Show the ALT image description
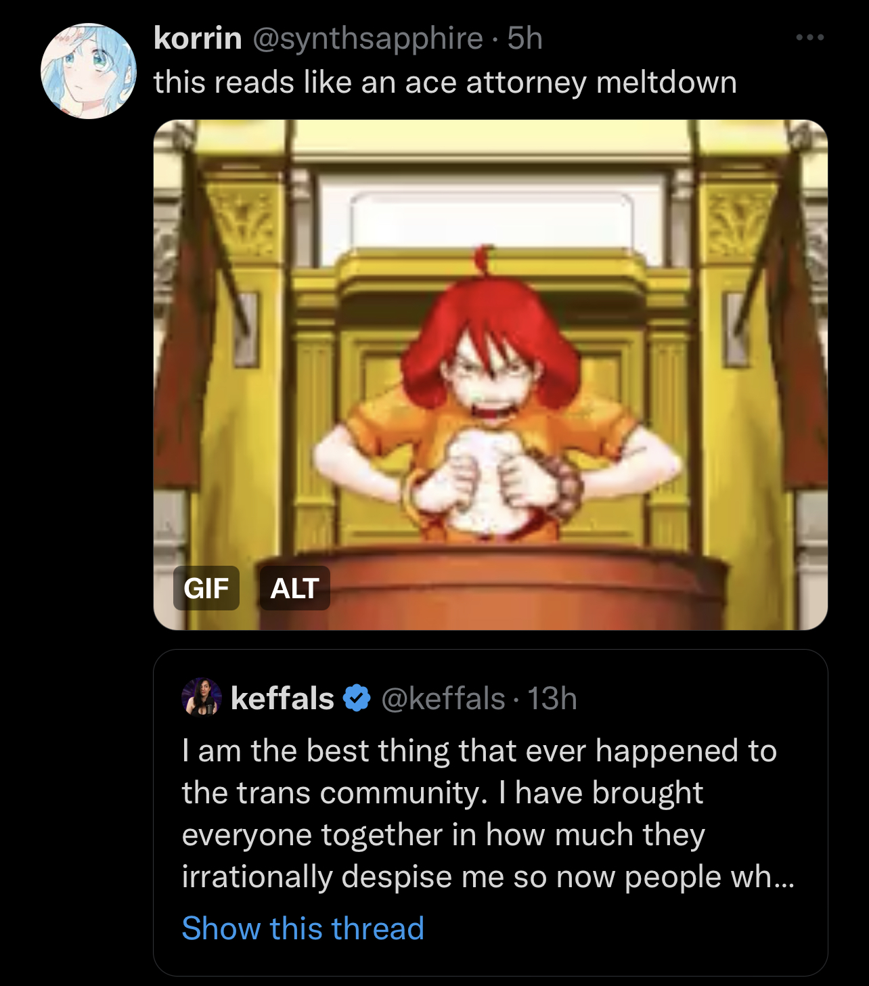The image size is (869, 986). coord(294,588)
